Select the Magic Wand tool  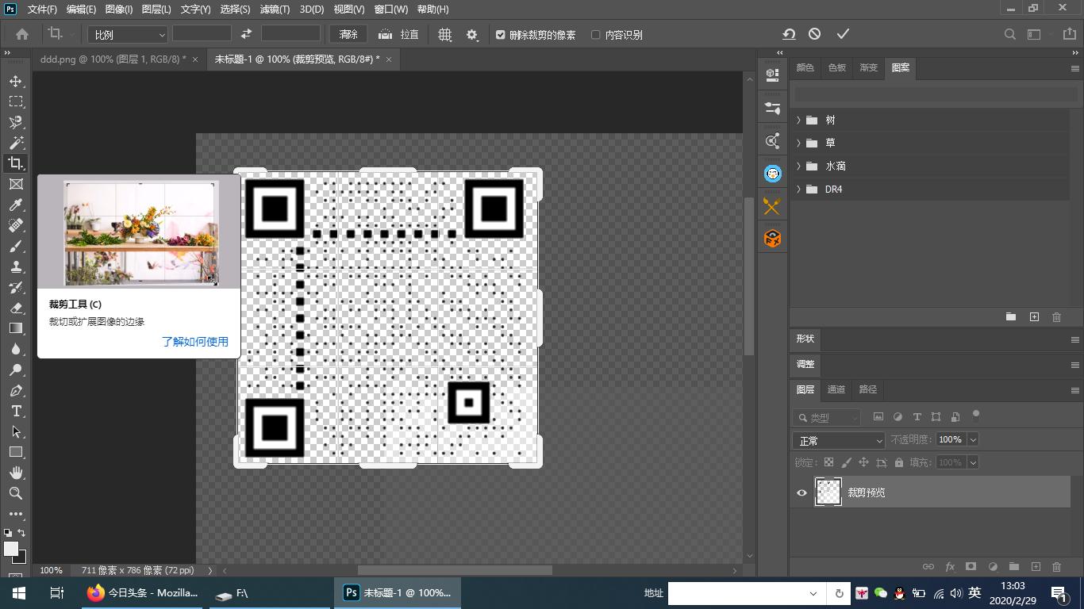point(16,143)
